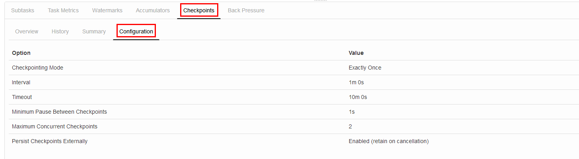Select the Watermarks tab
The width and height of the screenshot is (579, 159).
pos(107,10)
